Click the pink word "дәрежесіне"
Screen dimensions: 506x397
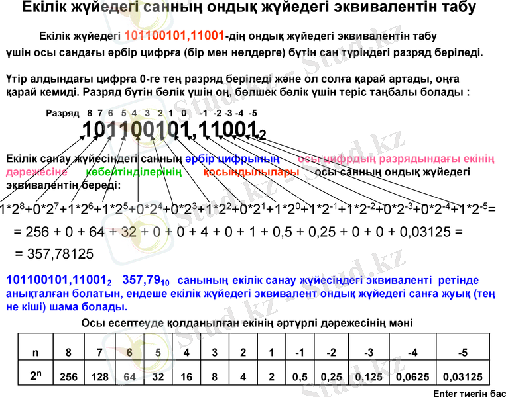pyautogui.click(x=36, y=172)
